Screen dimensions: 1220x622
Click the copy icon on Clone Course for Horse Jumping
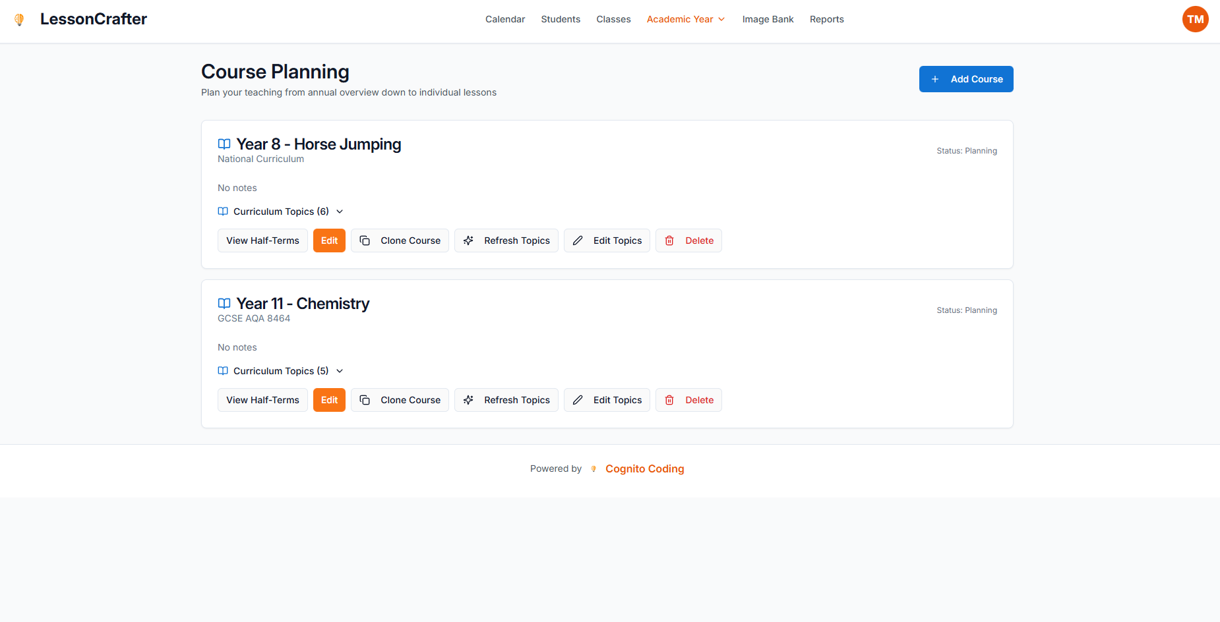pyautogui.click(x=365, y=240)
